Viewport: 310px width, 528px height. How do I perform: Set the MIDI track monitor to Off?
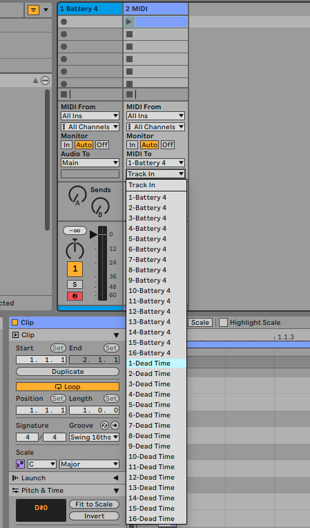tap(168, 145)
